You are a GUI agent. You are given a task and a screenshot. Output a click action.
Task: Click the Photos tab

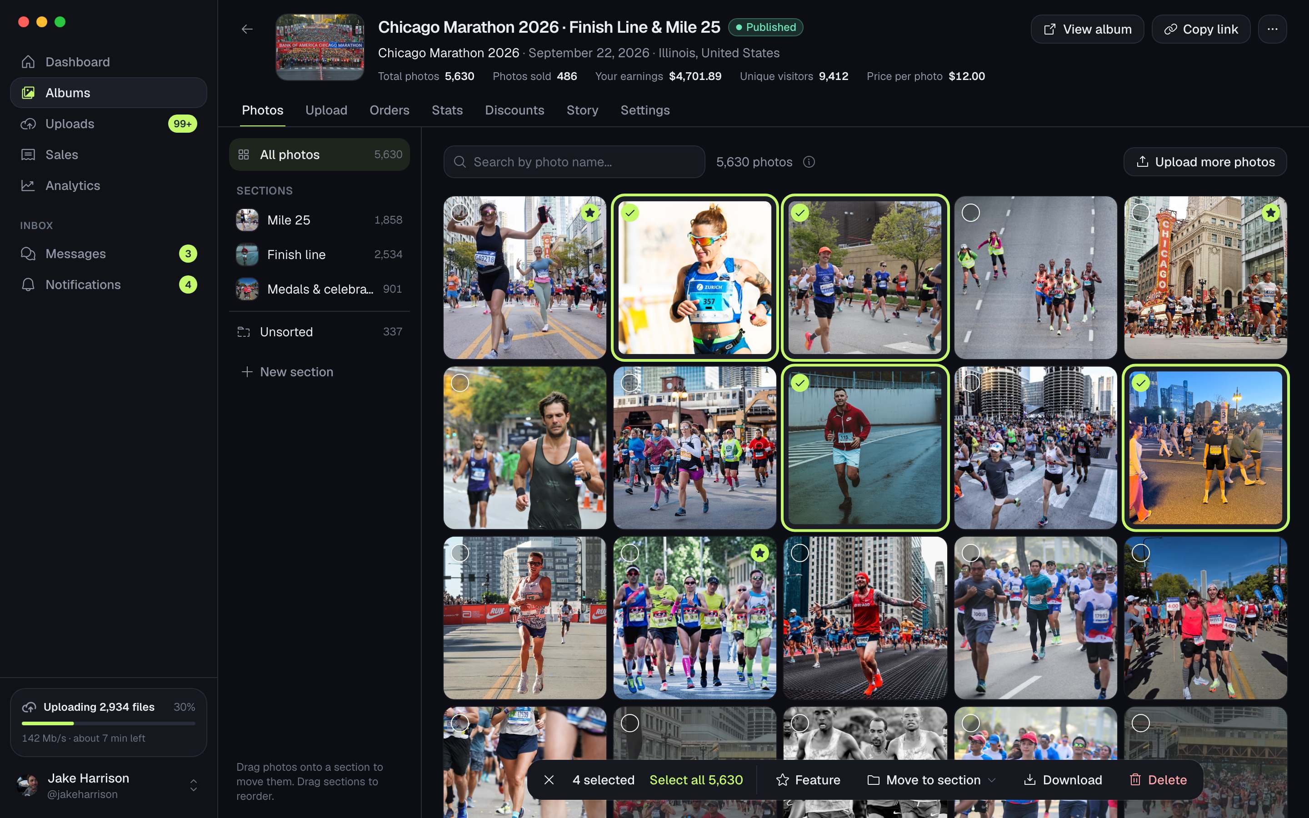pos(262,110)
